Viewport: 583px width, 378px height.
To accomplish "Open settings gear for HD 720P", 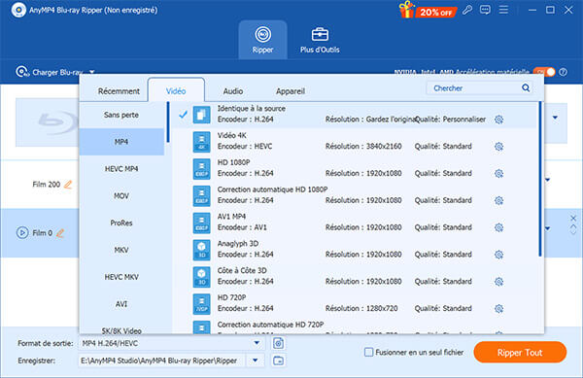I will pyautogui.click(x=499, y=309).
